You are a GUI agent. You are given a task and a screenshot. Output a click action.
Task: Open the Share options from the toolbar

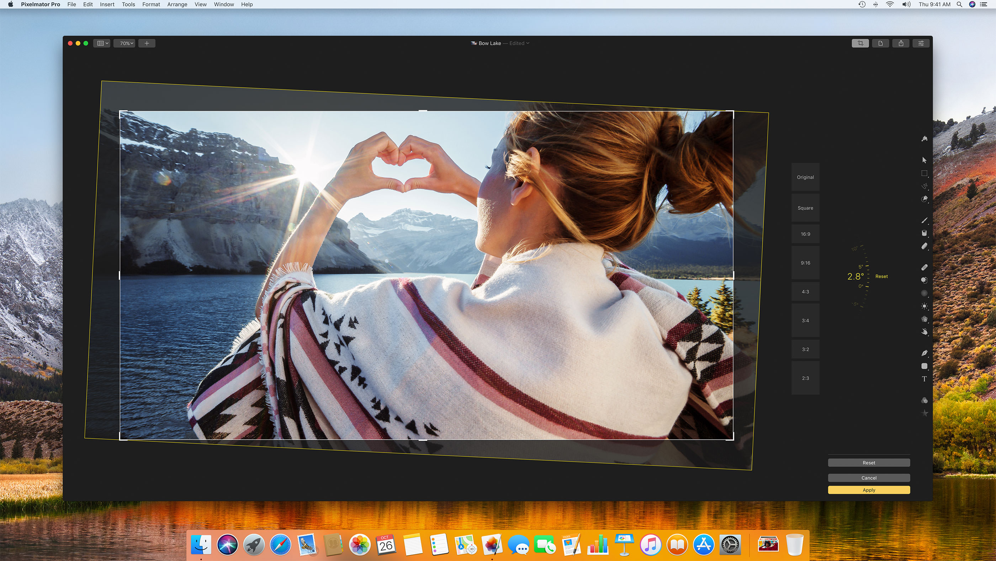click(901, 43)
